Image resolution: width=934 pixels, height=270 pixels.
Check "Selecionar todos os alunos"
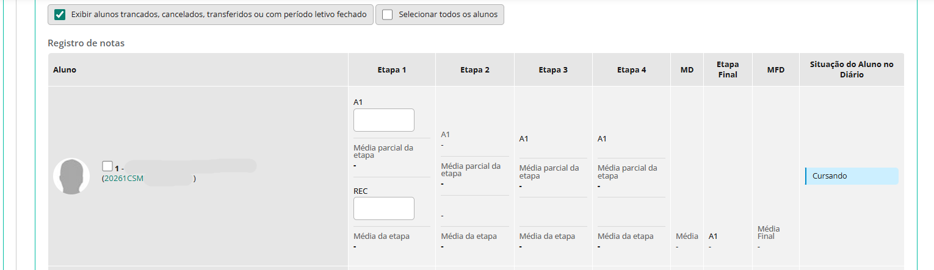click(x=387, y=15)
